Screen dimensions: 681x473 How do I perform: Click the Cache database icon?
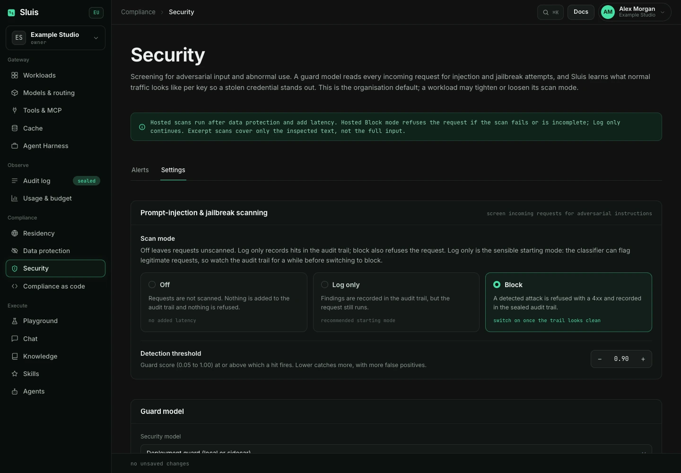coord(15,128)
